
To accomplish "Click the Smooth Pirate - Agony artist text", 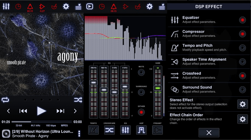I will tap(30, 136).
